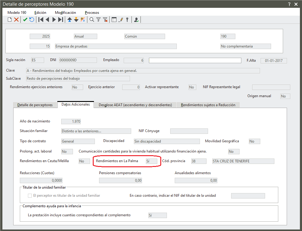Open the Procesos menu
The image size is (302, 231).
click(92, 13)
